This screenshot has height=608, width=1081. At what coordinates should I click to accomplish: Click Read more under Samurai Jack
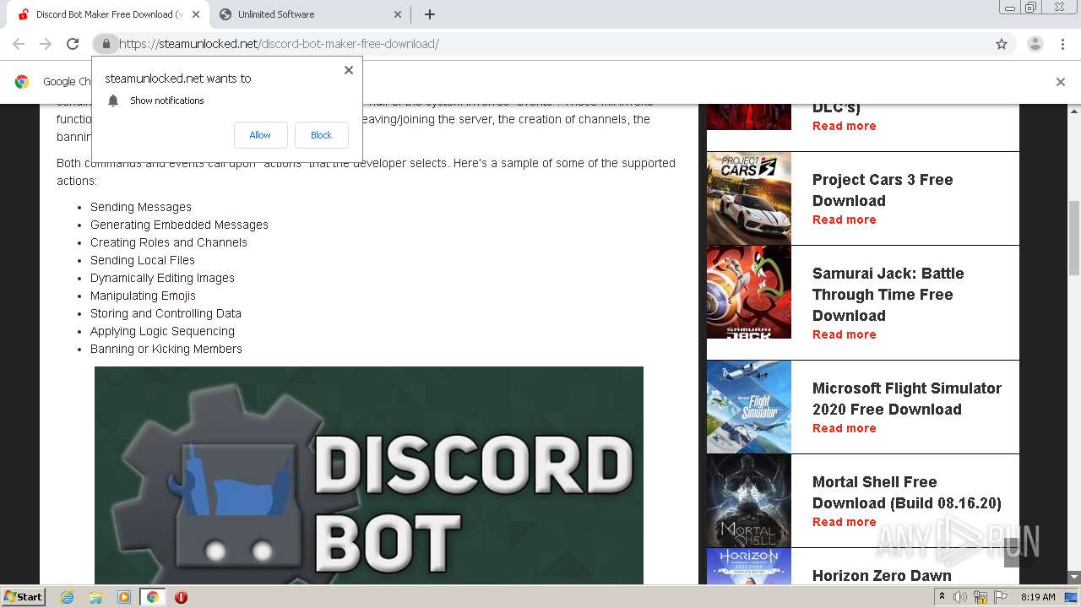pos(844,334)
